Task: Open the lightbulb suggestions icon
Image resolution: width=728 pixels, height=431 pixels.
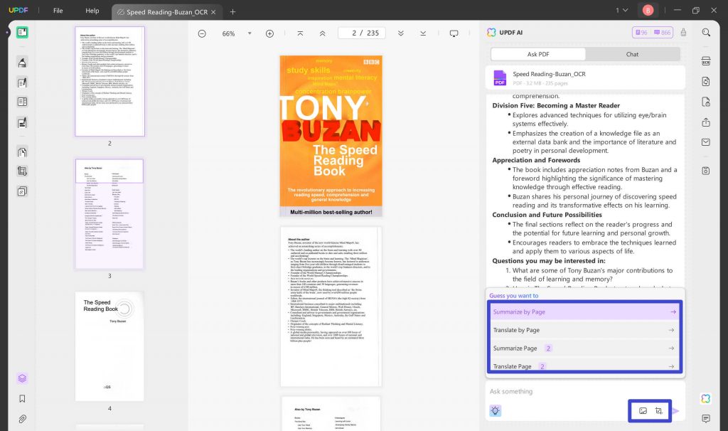Action: point(496,411)
